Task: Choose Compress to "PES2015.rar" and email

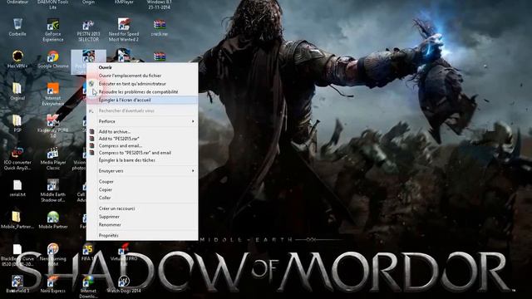Action: coord(142,153)
